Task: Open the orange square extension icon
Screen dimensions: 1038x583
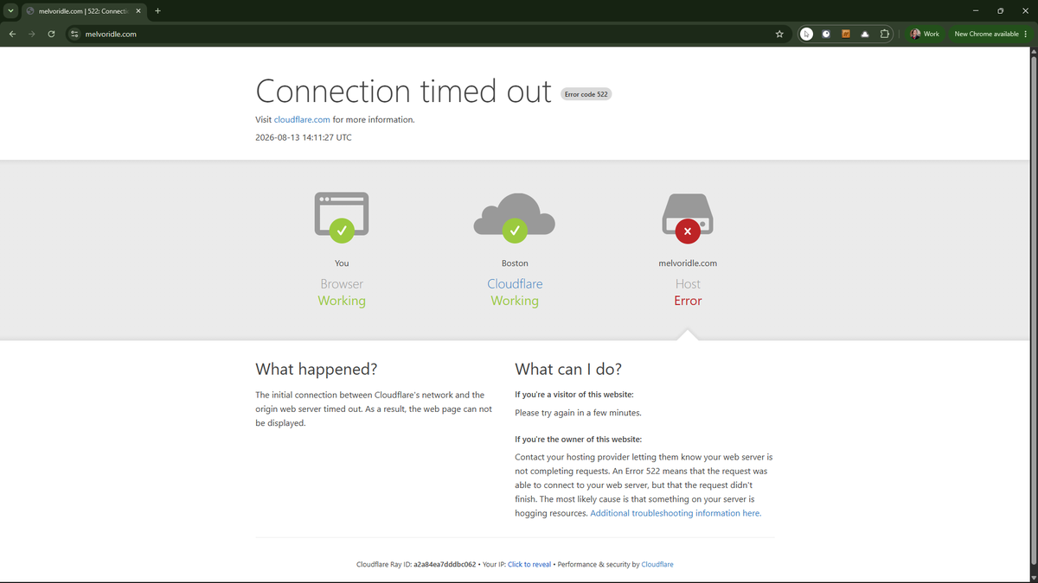Action: click(x=846, y=34)
